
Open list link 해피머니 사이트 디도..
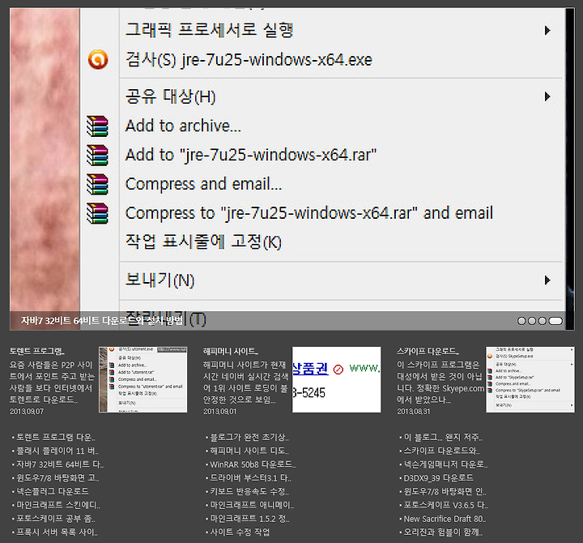(249, 451)
